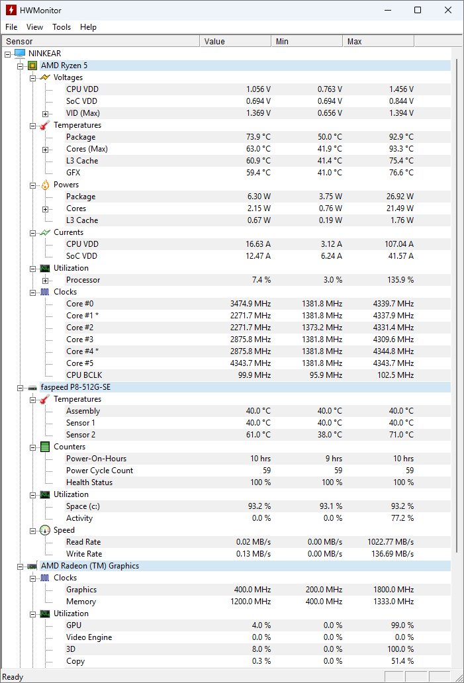Screen dimensions: 464x683
Task: Open the View menu
Action: (x=34, y=27)
